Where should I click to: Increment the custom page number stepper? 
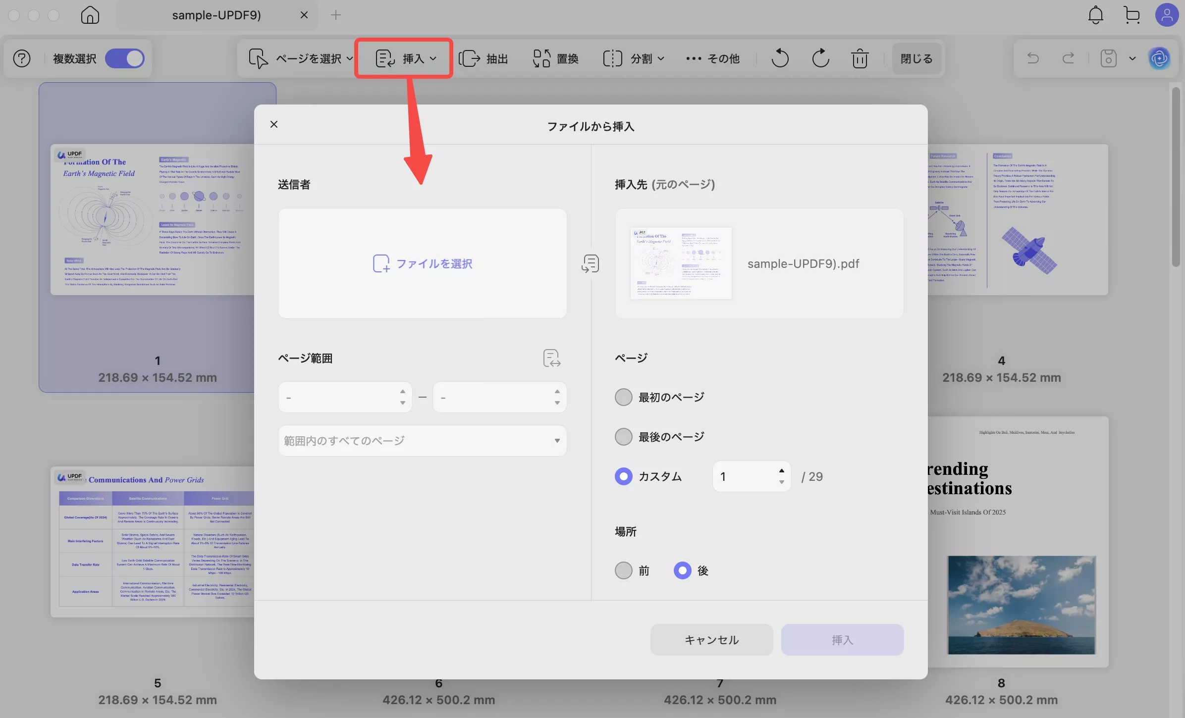pyautogui.click(x=781, y=470)
